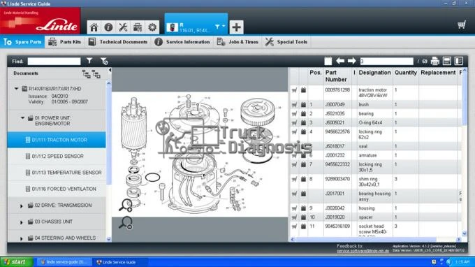Expand all documents tree icon

pos(86,74)
